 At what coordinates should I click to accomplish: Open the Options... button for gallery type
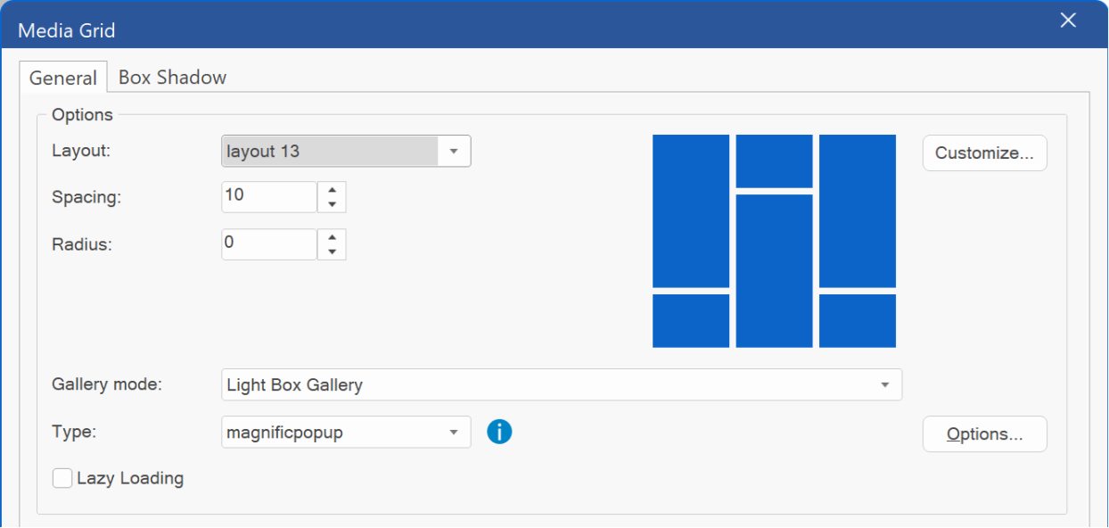click(x=984, y=434)
